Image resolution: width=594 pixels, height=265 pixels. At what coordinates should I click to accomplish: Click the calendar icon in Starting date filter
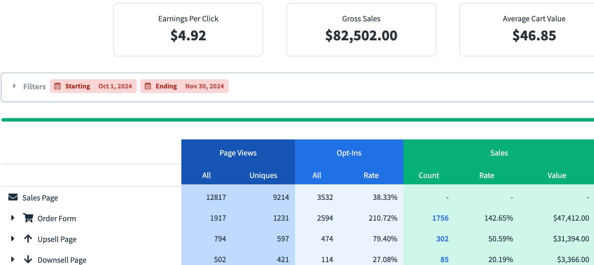(x=58, y=86)
